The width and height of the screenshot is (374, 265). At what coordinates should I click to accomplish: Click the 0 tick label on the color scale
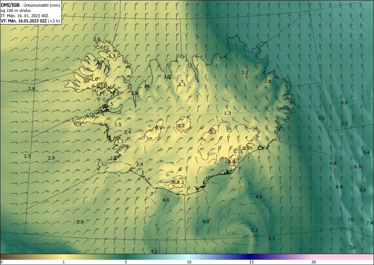[1, 262]
